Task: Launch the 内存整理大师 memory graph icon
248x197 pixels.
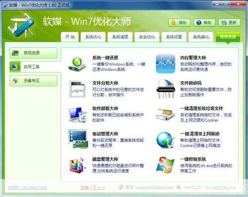Action: pyautogui.click(x=165, y=64)
